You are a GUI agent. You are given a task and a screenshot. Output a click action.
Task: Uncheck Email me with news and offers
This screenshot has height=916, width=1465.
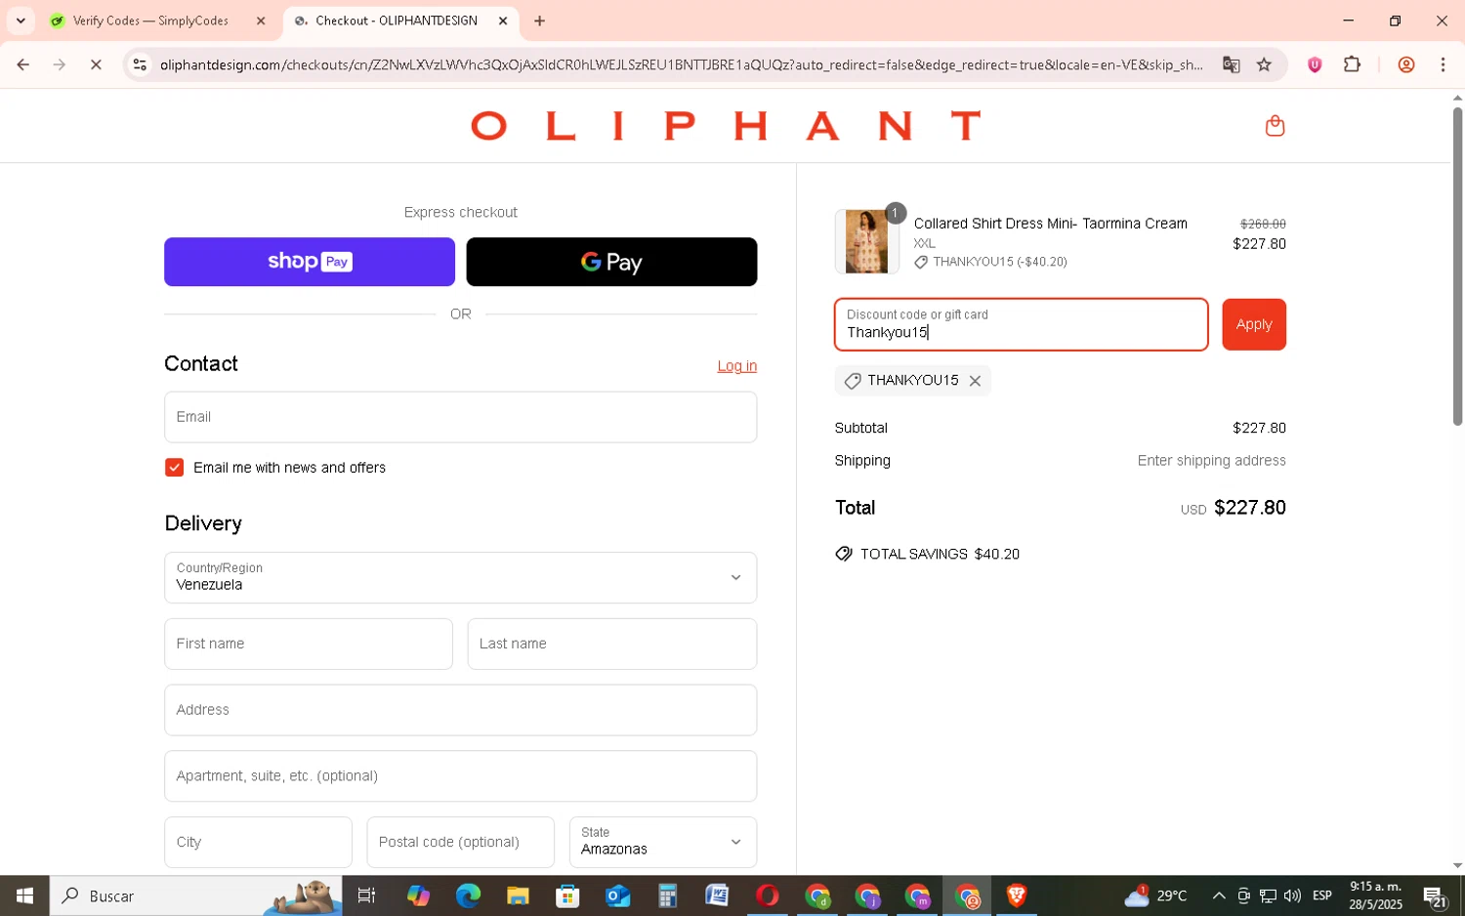(174, 468)
